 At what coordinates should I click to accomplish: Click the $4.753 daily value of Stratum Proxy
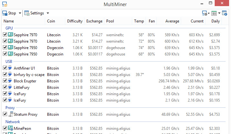pos(214,114)
